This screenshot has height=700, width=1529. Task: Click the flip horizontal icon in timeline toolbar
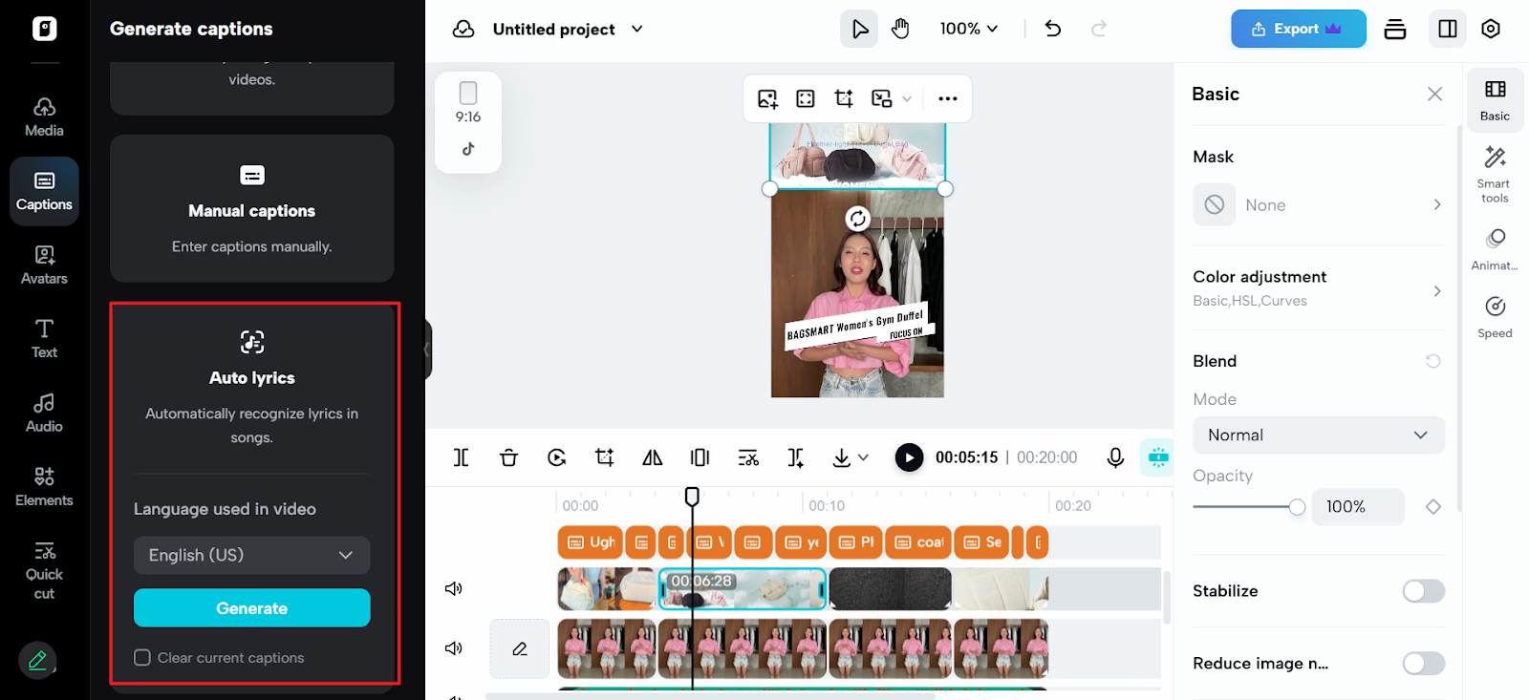point(653,457)
